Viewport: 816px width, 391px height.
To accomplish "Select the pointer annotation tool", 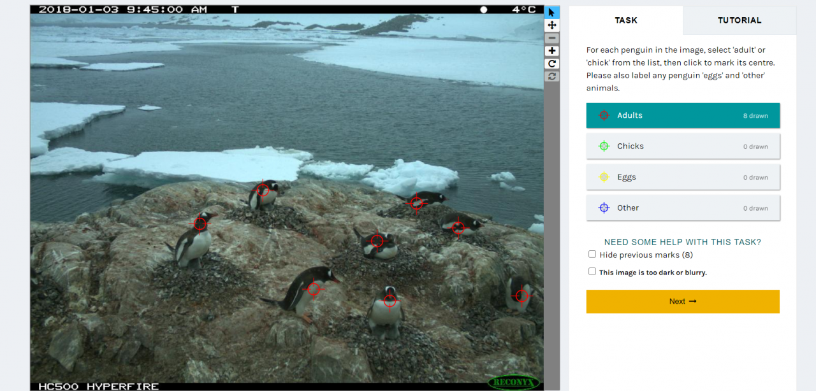I will tap(552, 12).
